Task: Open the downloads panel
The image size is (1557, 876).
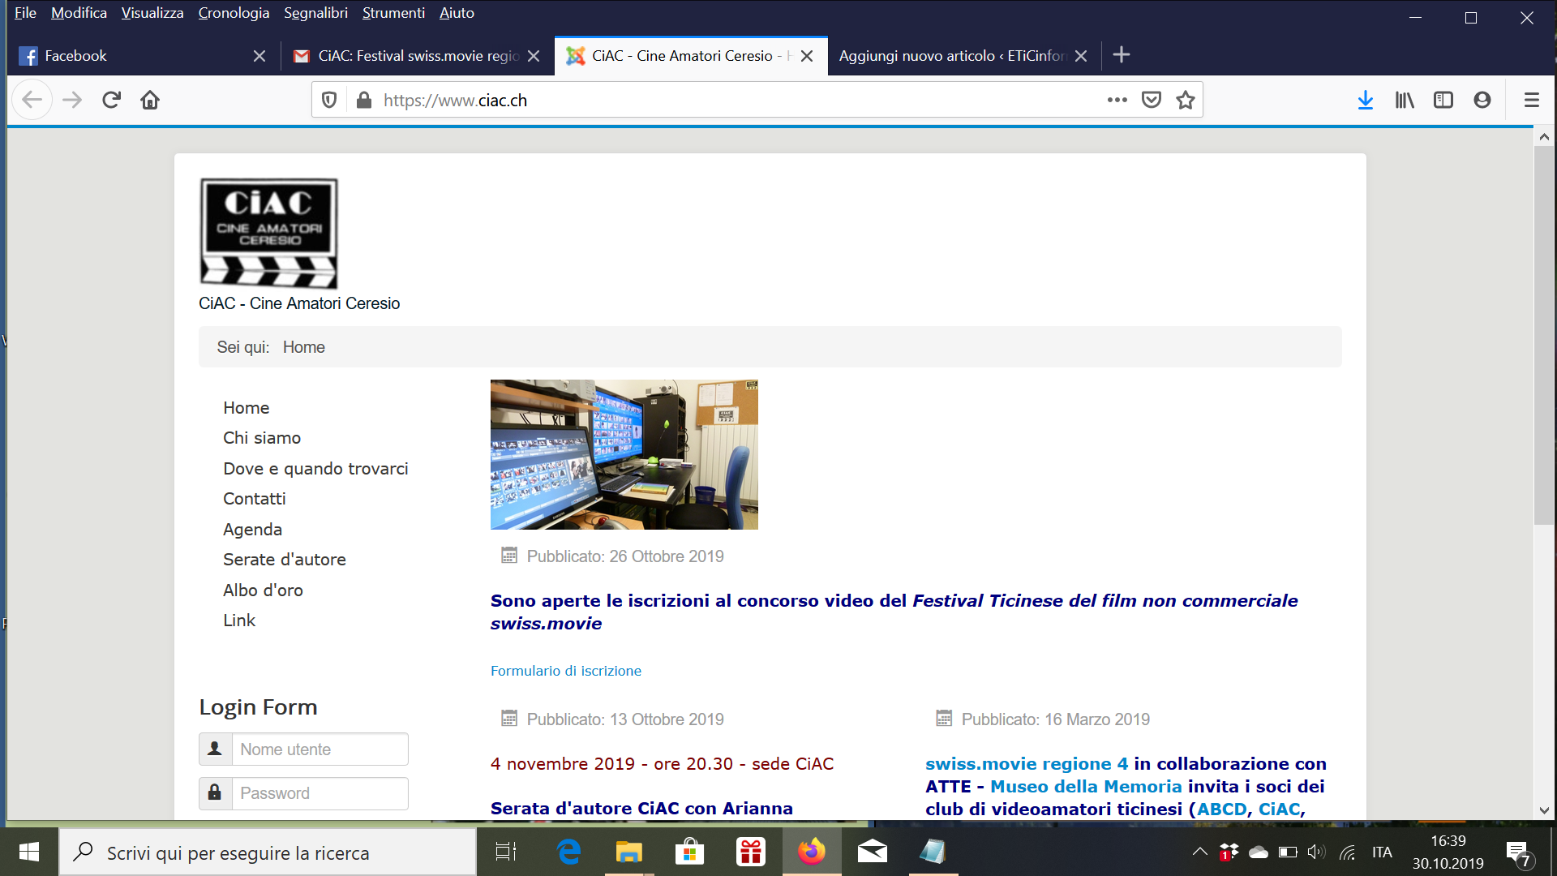Action: pyautogui.click(x=1366, y=100)
